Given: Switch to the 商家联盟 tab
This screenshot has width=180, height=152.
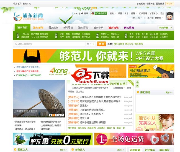Looking at the screenshot, I should point(135,150).
